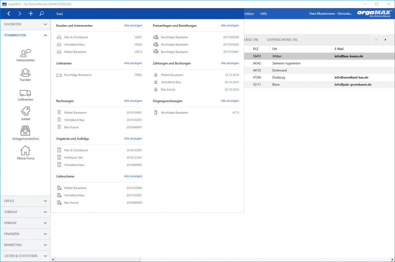Show all Lieferanten results
395x262 pixels.
tap(133, 63)
